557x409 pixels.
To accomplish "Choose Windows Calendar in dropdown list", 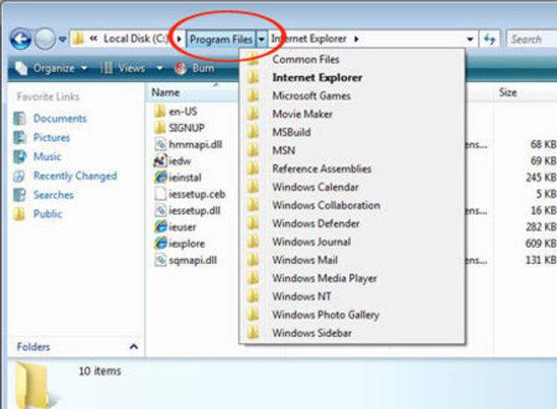I will tap(352, 187).
